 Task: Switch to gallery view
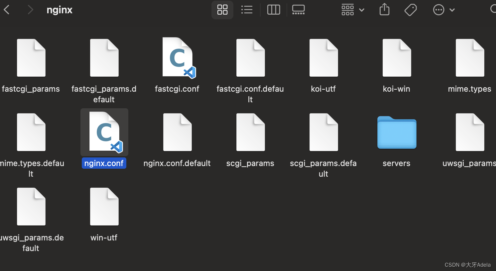point(298,10)
